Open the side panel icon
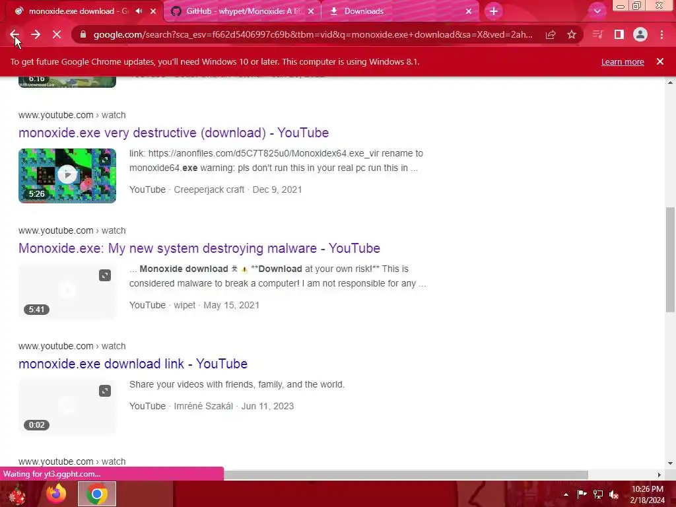Screen dimensions: 676x507 point(619,34)
